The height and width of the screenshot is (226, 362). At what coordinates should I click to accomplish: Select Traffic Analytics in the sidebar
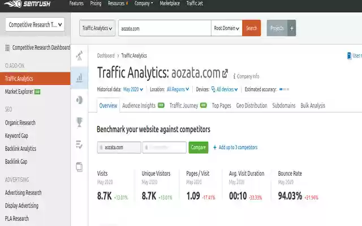tap(35, 79)
